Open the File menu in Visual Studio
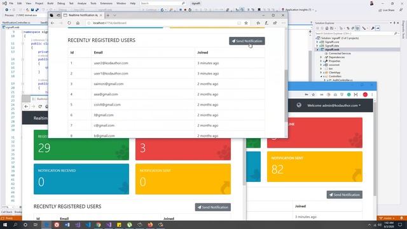The image size is (407, 229). (x=11, y=3)
